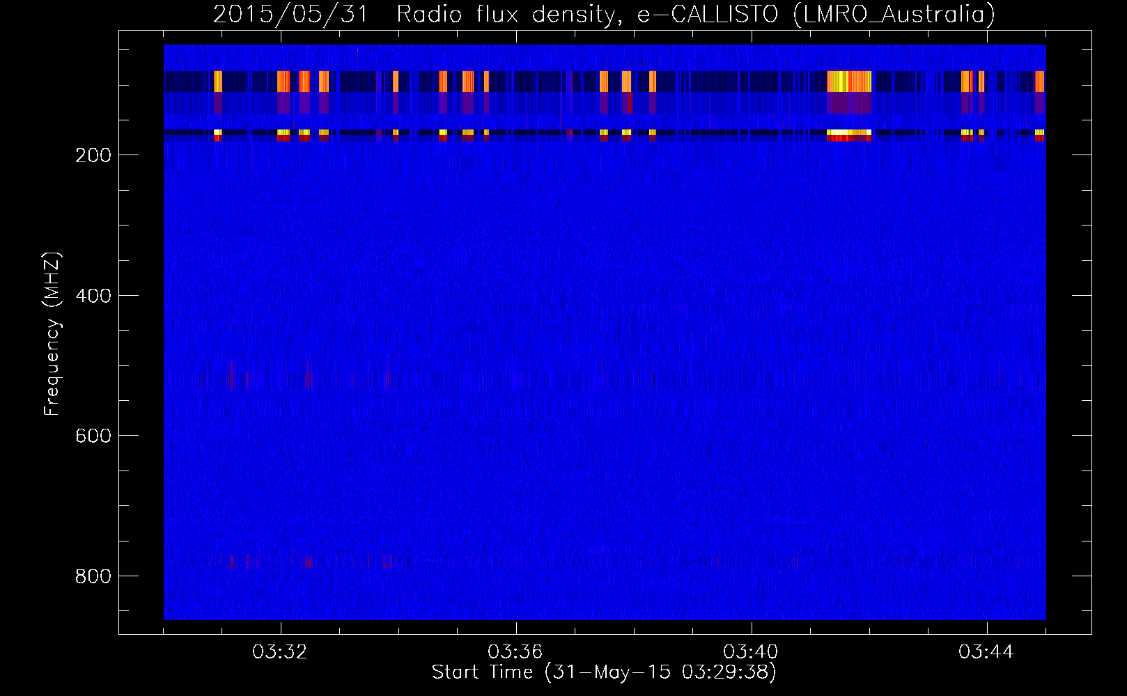Click the 'Start Time (31-May-15 03:29:38)' label
The image size is (1127, 696).
click(604, 672)
